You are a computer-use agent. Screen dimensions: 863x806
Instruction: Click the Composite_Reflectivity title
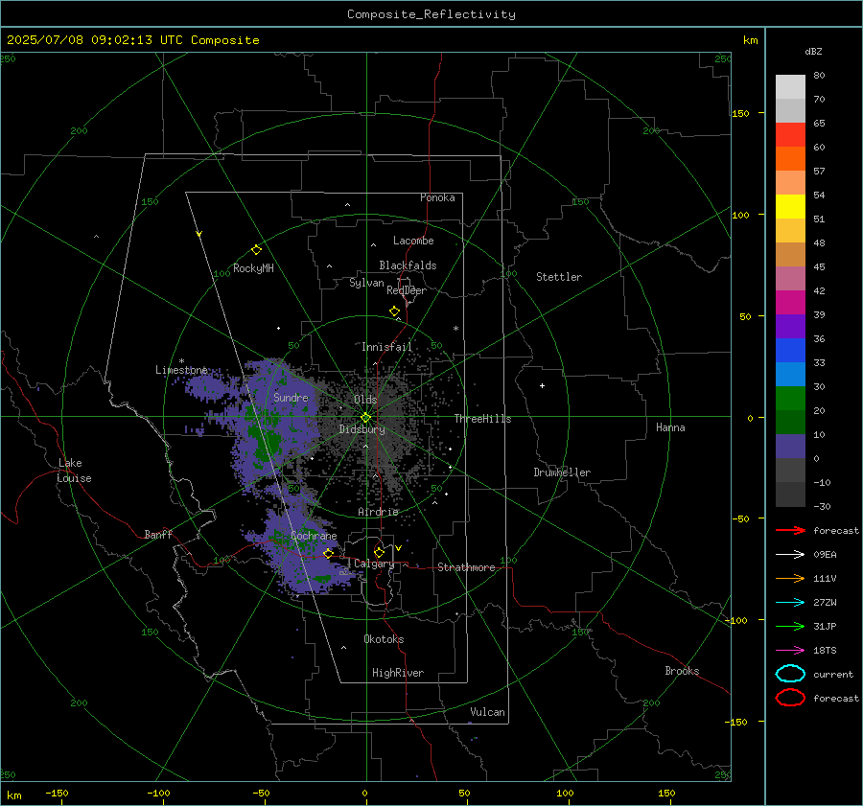coord(431,14)
